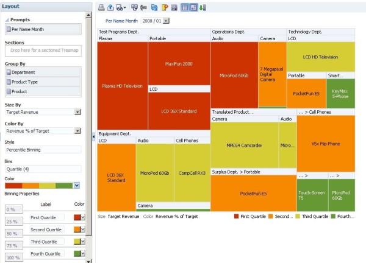Click the 50 % bin threshold field
This screenshot has width=366, height=263.
coord(14,234)
